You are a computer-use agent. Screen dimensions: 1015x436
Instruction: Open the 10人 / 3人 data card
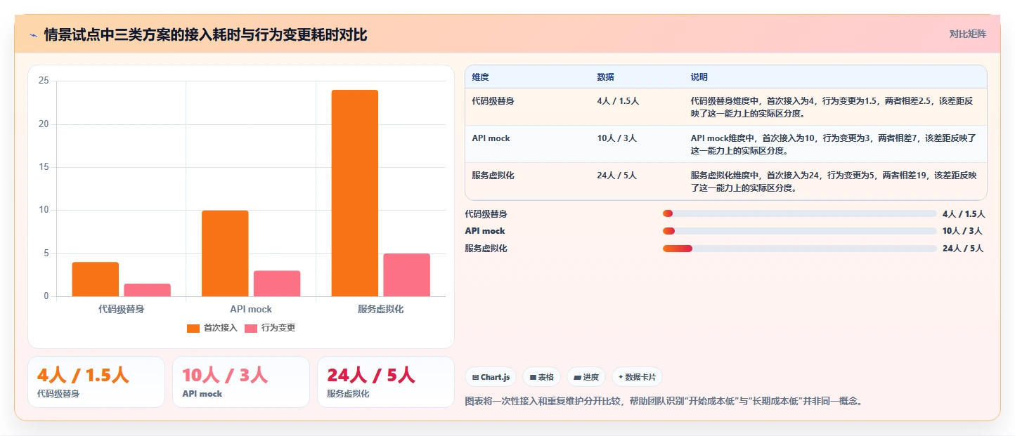click(241, 382)
